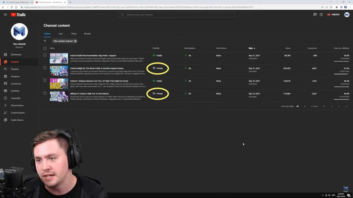Viewport: 353px width, 198px height.
Task: Select checkbox for Kokomi Build Recommendation video
Action: tap(45, 55)
